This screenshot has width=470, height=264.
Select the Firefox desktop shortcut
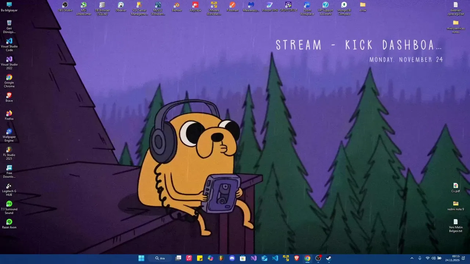(x=9, y=115)
